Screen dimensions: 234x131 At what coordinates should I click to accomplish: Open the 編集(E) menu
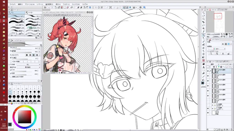coord(20,4)
